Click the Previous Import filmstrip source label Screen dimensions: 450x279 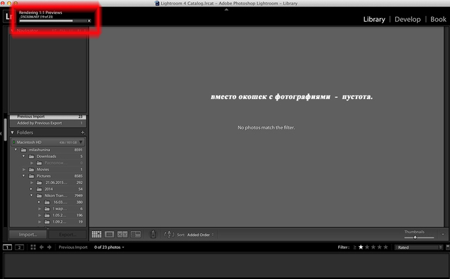click(x=73, y=247)
